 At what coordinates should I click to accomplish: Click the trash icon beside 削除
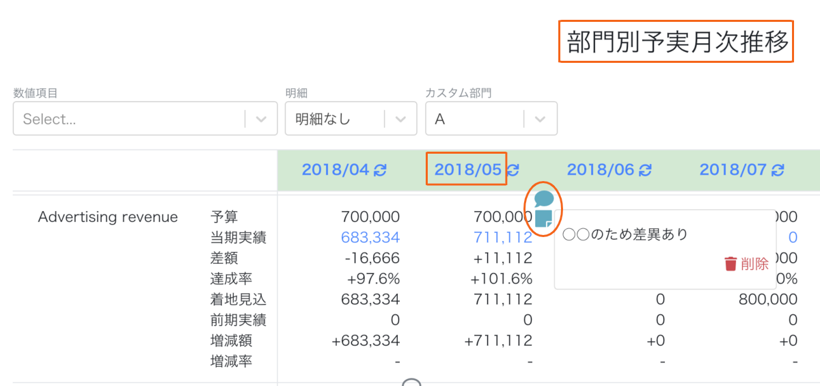point(730,264)
